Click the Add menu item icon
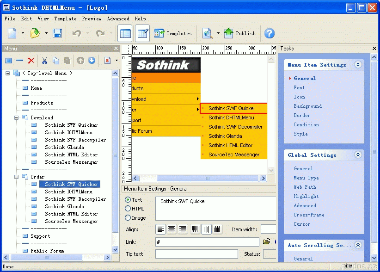This screenshot has height=272, width=380. click(x=8, y=61)
